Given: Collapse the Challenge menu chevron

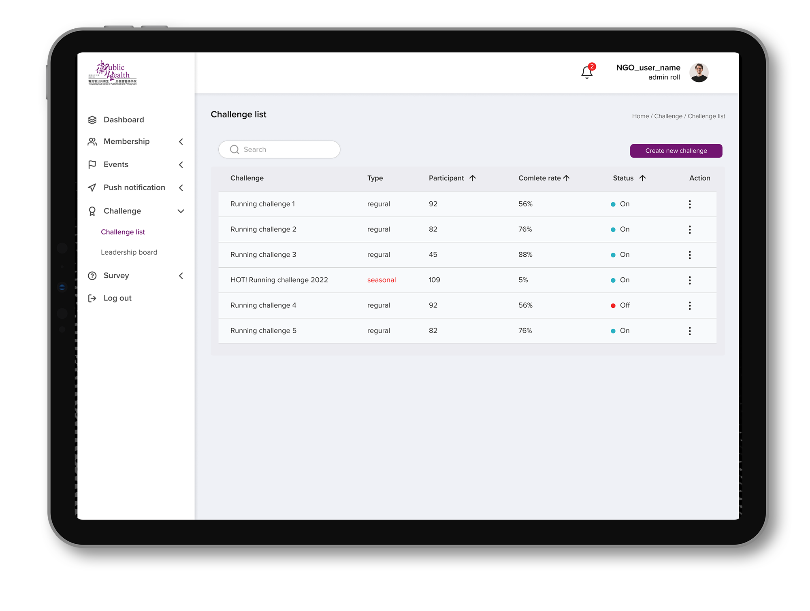Looking at the screenshot, I should point(181,211).
